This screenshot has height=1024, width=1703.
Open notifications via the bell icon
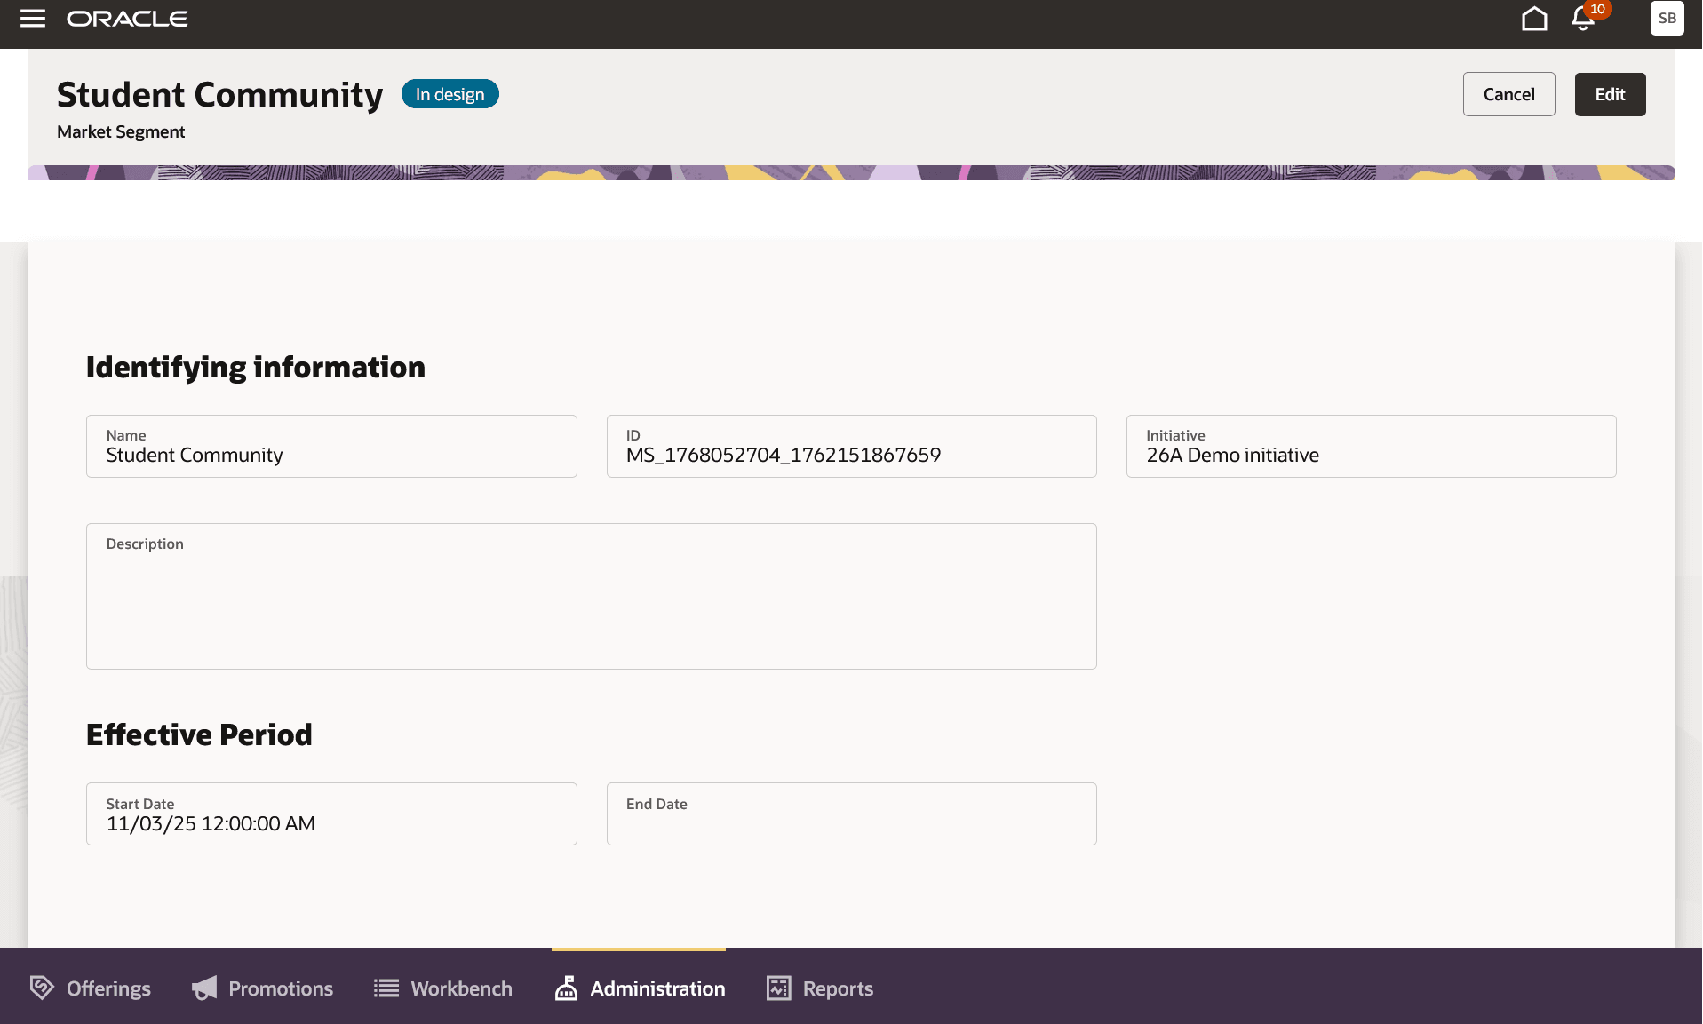coord(1582,18)
